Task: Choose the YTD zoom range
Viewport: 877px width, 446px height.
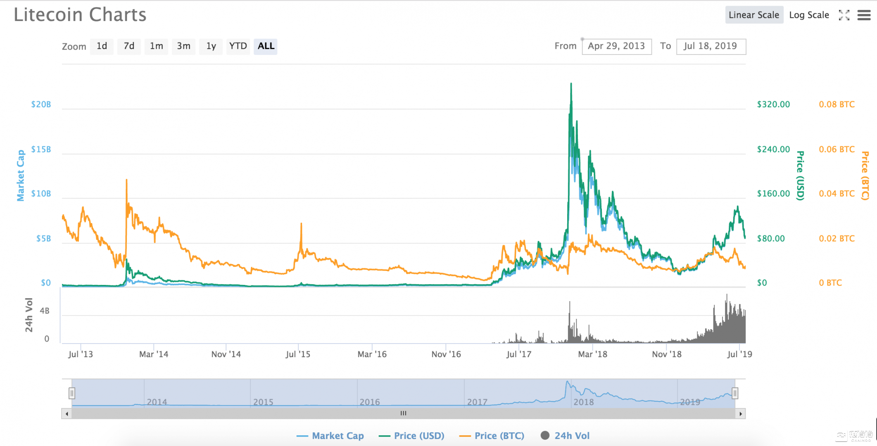Action: coord(238,46)
